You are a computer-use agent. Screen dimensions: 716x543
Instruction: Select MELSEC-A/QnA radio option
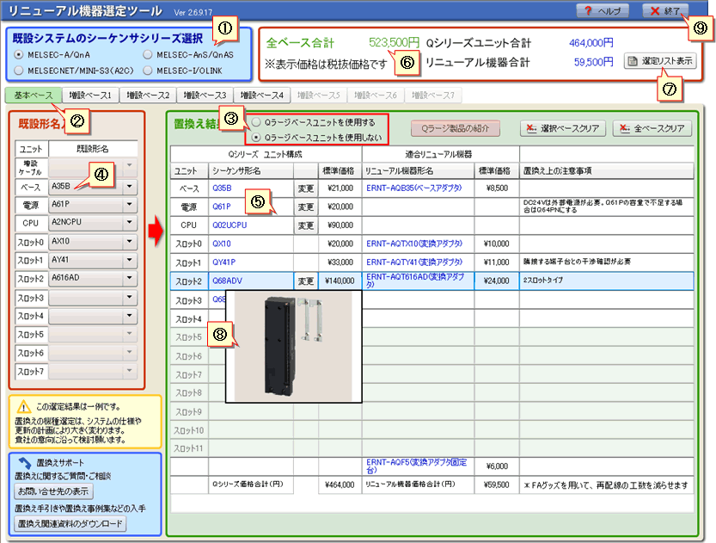pos(19,53)
